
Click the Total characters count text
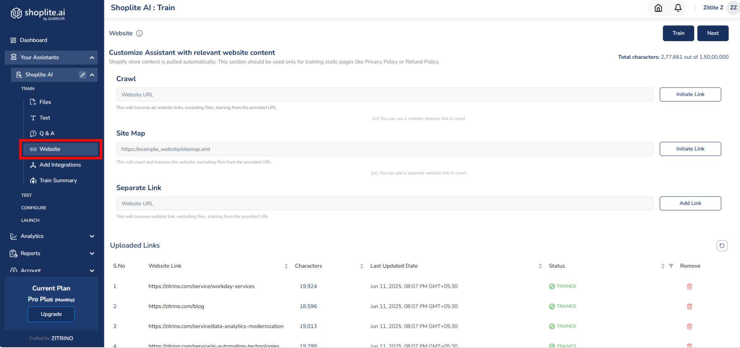click(673, 57)
